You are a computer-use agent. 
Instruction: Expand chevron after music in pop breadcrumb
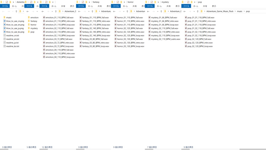tap(244, 11)
